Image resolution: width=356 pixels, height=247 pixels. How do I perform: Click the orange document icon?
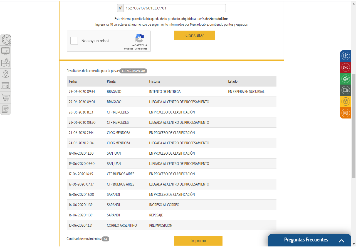pos(345,113)
